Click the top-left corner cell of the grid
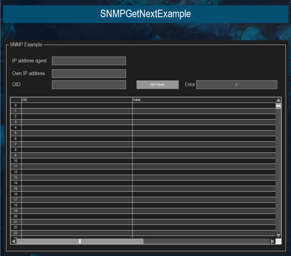This screenshot has width=291, height=256. 15,100
